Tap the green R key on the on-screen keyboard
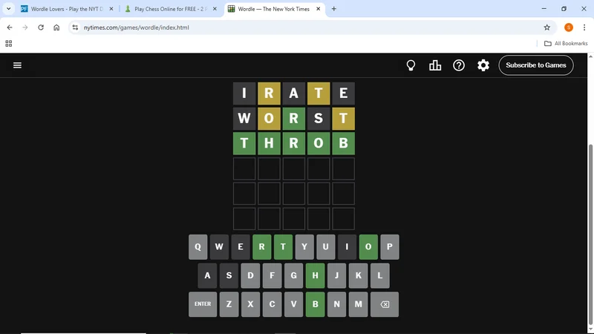 (262, 247)
